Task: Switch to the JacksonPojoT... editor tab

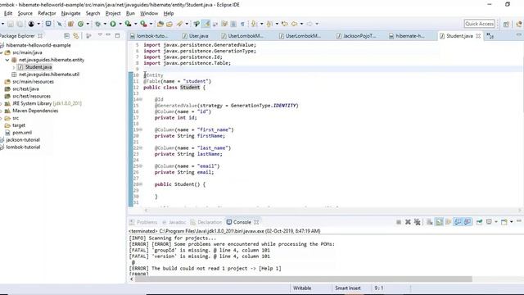Action: coord(356,36)
